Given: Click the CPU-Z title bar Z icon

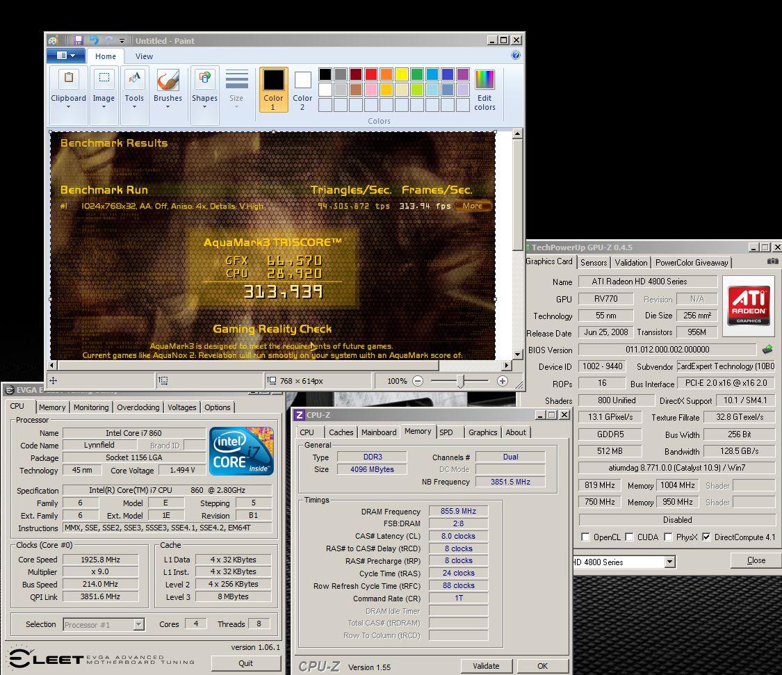Looking at the screenshot, I should pos(299,415).
